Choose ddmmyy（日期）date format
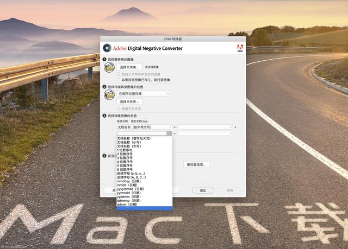Viewport: 348px width, 249px height. point(145,201)
